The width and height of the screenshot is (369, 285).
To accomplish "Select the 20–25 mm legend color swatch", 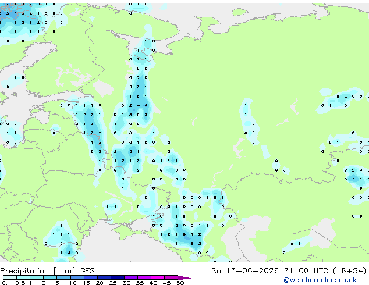I will pos(104,277).
